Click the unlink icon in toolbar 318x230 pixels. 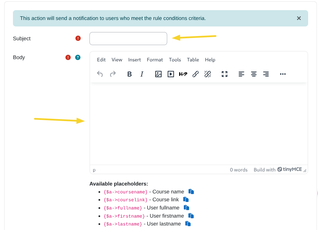click(208, 74)
